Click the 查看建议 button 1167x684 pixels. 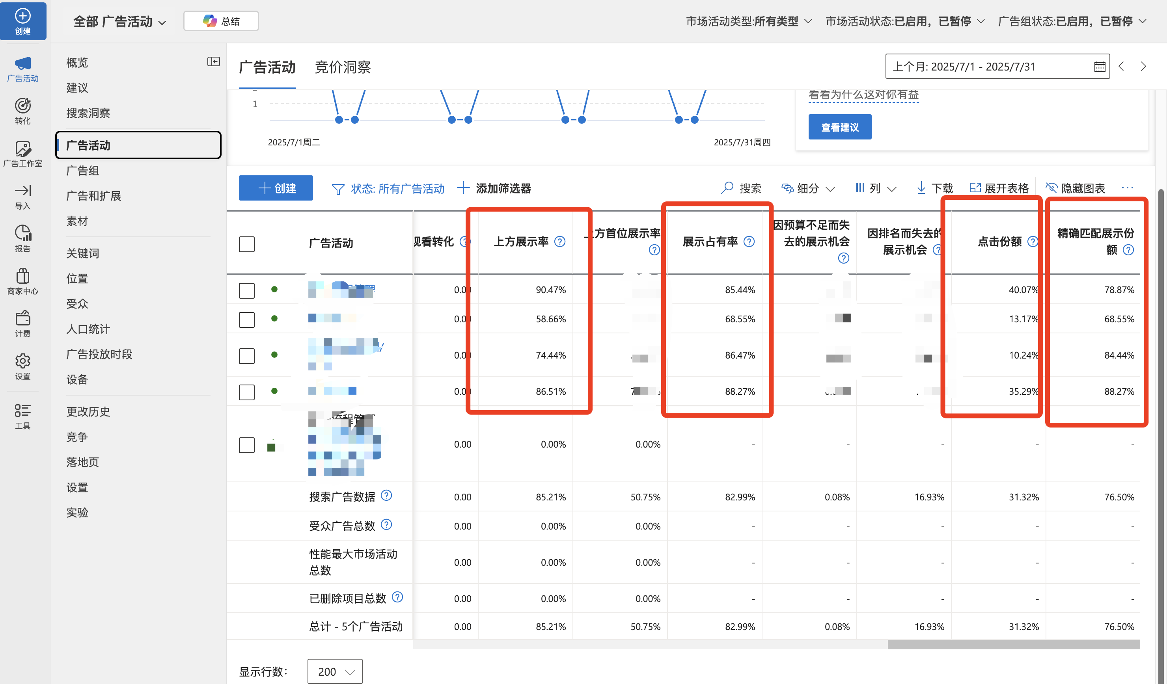pyautogui.click(x=840, y=127)
